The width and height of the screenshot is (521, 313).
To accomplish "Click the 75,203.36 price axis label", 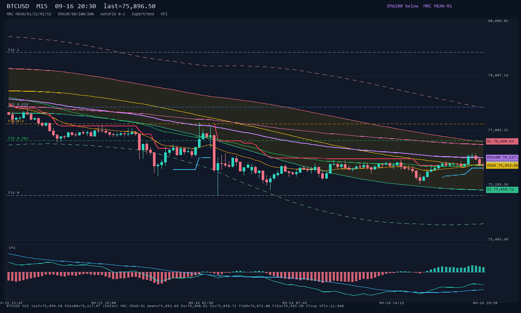I will [498, 184].
